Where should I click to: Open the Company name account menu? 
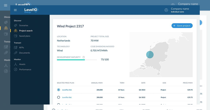(x=180, y=10)
